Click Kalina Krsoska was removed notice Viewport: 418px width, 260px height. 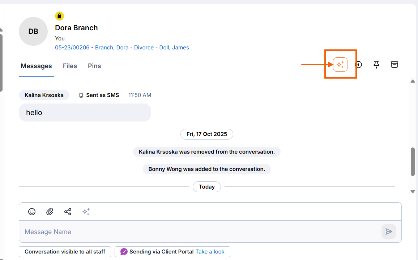pyautogui.click(x=206, y=152)
